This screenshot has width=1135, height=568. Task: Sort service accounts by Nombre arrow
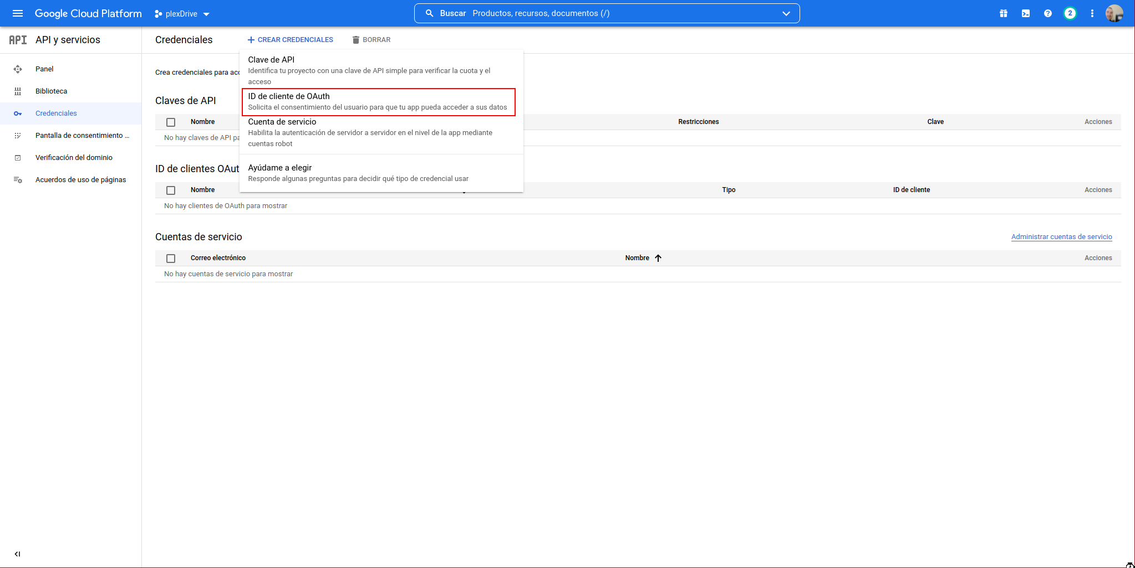pos(658,258)
